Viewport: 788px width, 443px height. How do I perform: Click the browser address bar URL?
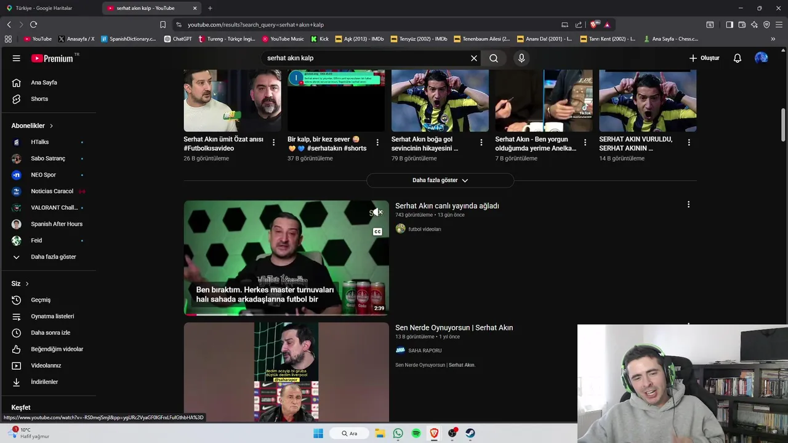point(255,25)
